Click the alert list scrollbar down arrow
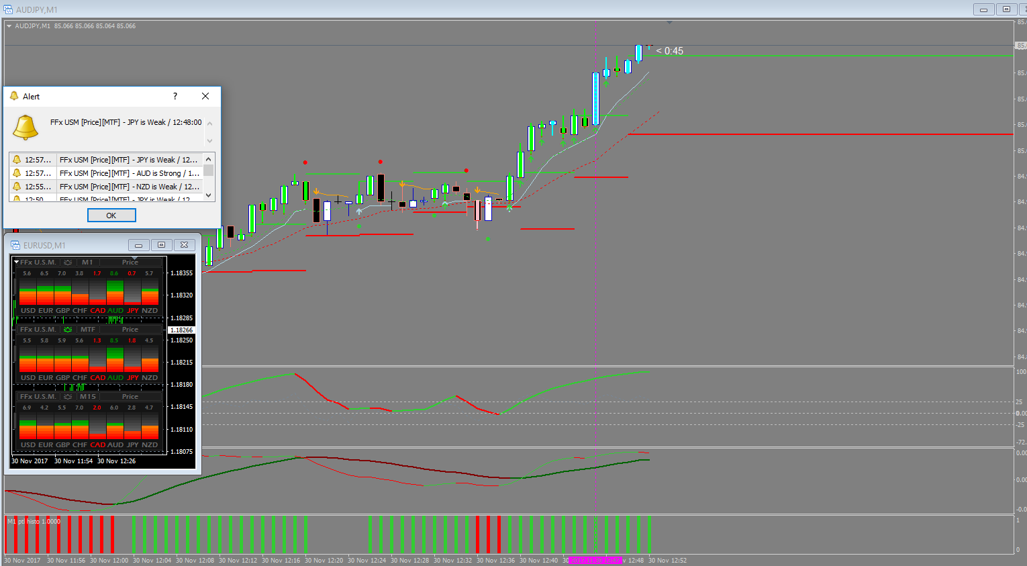This screenshot has width=1027, height=566. [209, 195]
